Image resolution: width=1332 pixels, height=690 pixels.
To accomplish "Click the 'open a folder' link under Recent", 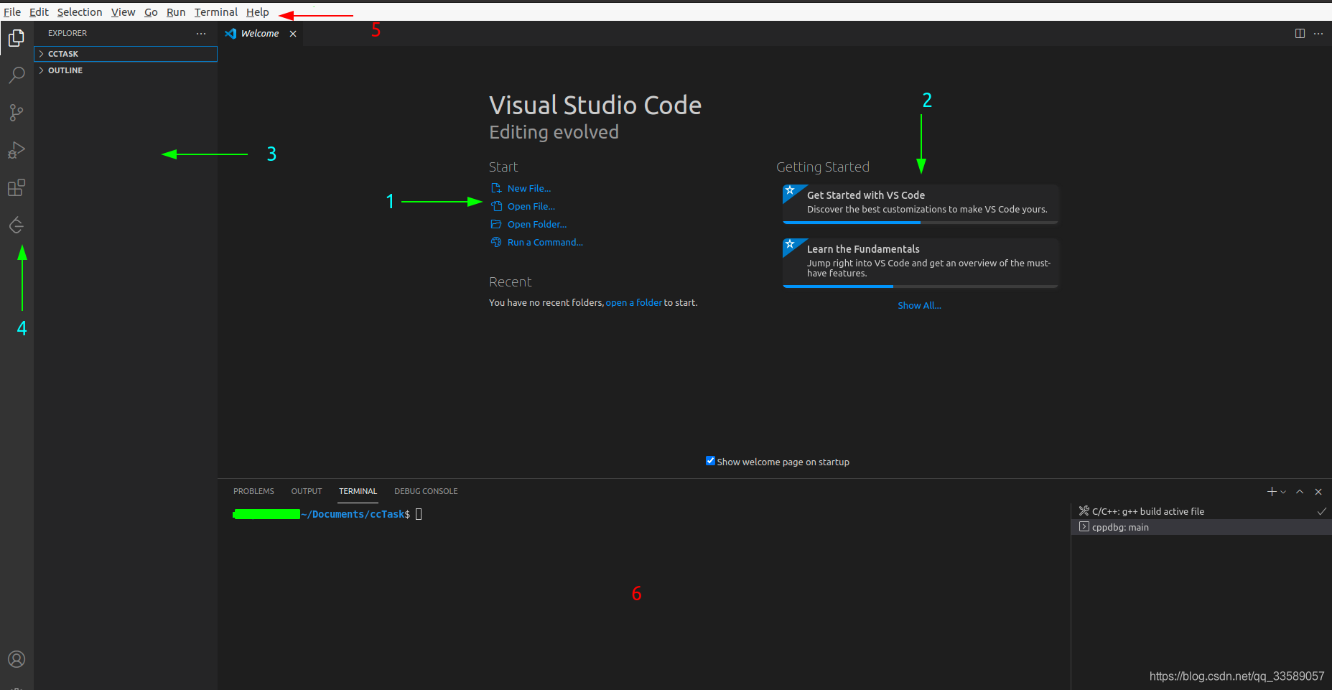I will 633,302.
